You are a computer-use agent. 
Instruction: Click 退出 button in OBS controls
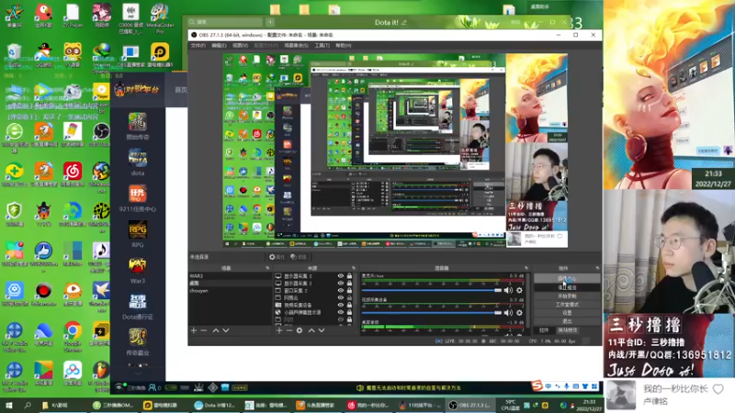567,321
